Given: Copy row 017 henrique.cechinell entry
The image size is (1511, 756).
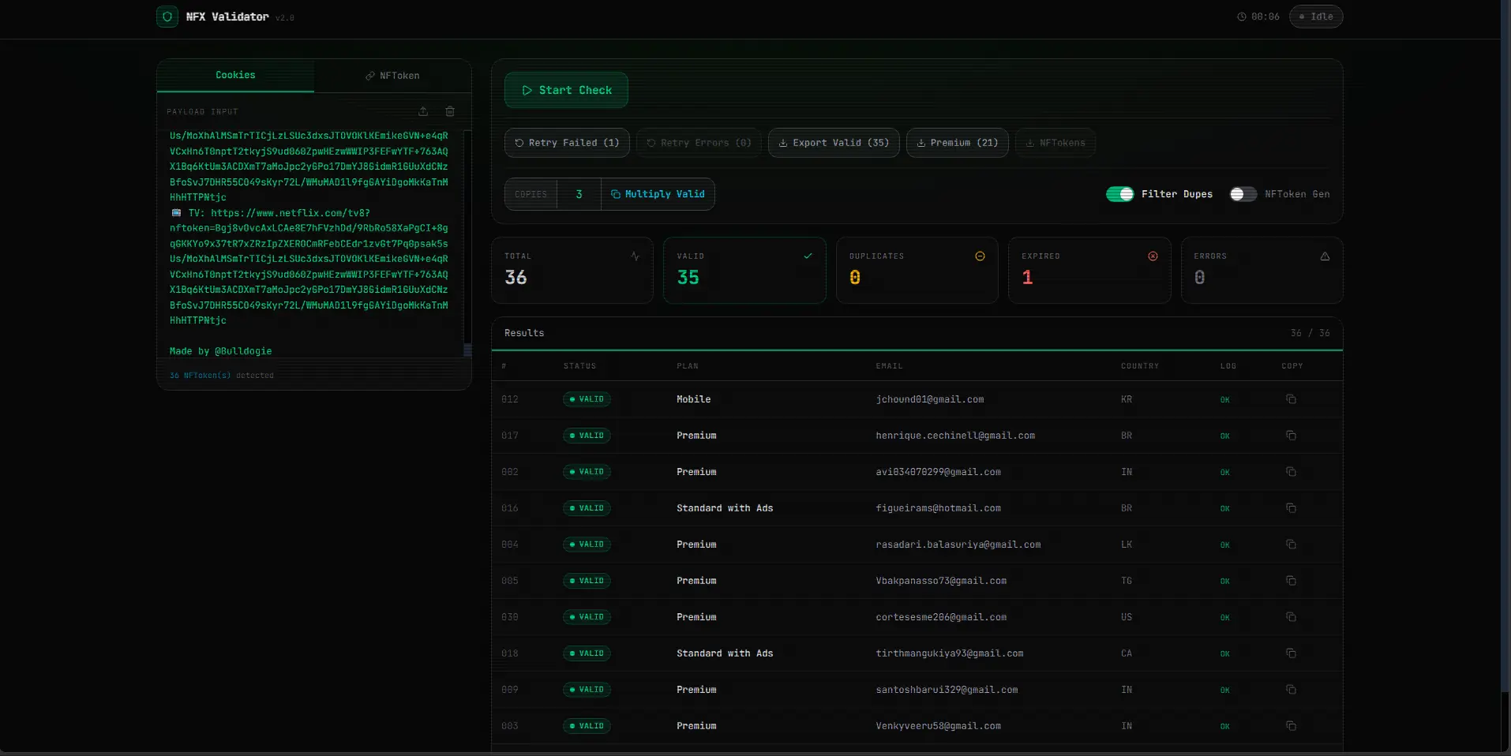Looking at the screenshot, I should coord(1291,436).
